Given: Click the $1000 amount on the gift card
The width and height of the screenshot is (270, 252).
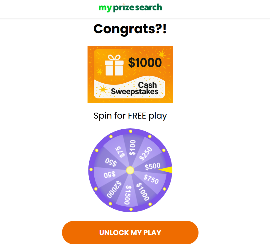Looking at the screenshot, I should pyautogui.click(x=145, y=63).
